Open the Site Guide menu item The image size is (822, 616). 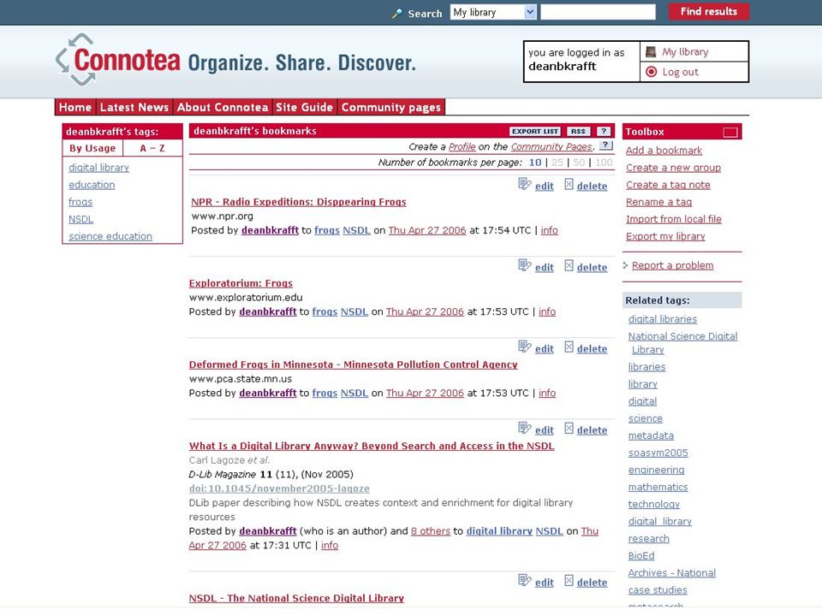(304, 107)
